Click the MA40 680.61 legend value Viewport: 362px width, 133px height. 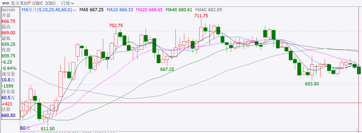click(x=179, y=10)
